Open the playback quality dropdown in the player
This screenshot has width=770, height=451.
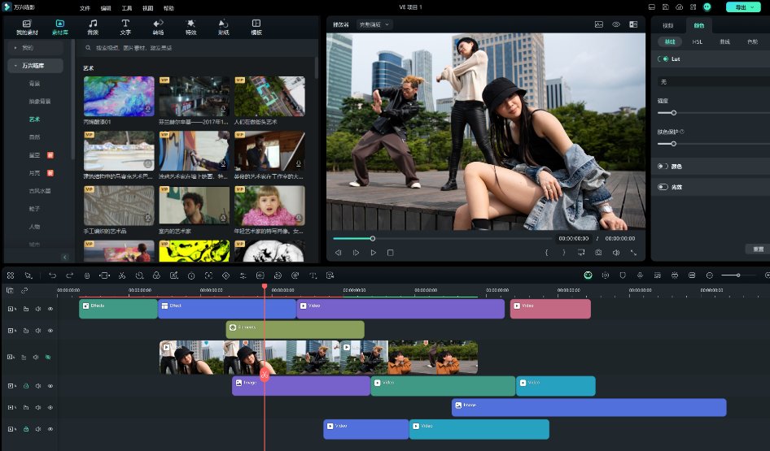[x=374, y=24]
